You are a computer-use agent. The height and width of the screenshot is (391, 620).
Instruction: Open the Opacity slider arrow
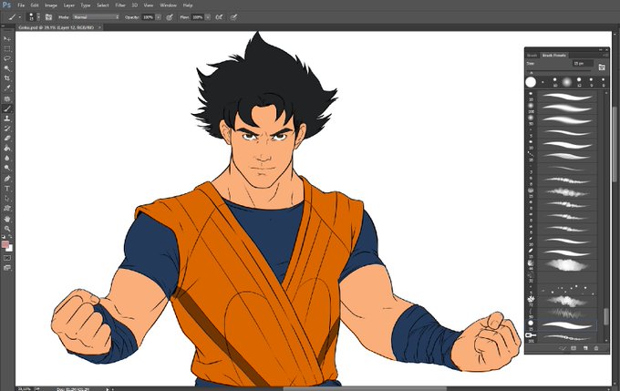point(159,17)
